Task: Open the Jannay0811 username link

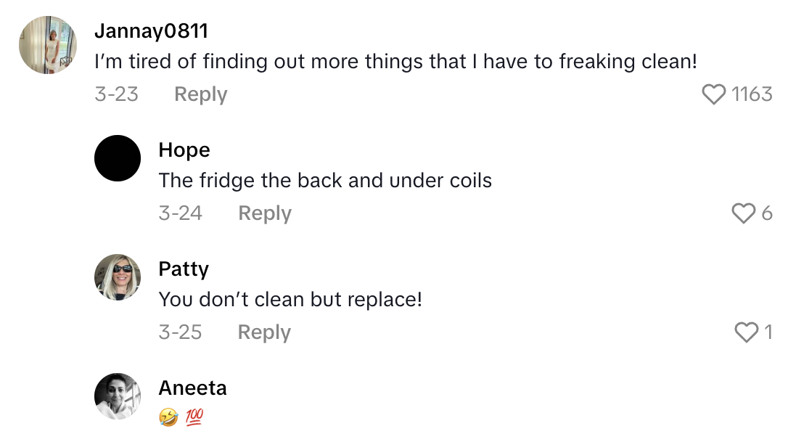Action: 151,31
